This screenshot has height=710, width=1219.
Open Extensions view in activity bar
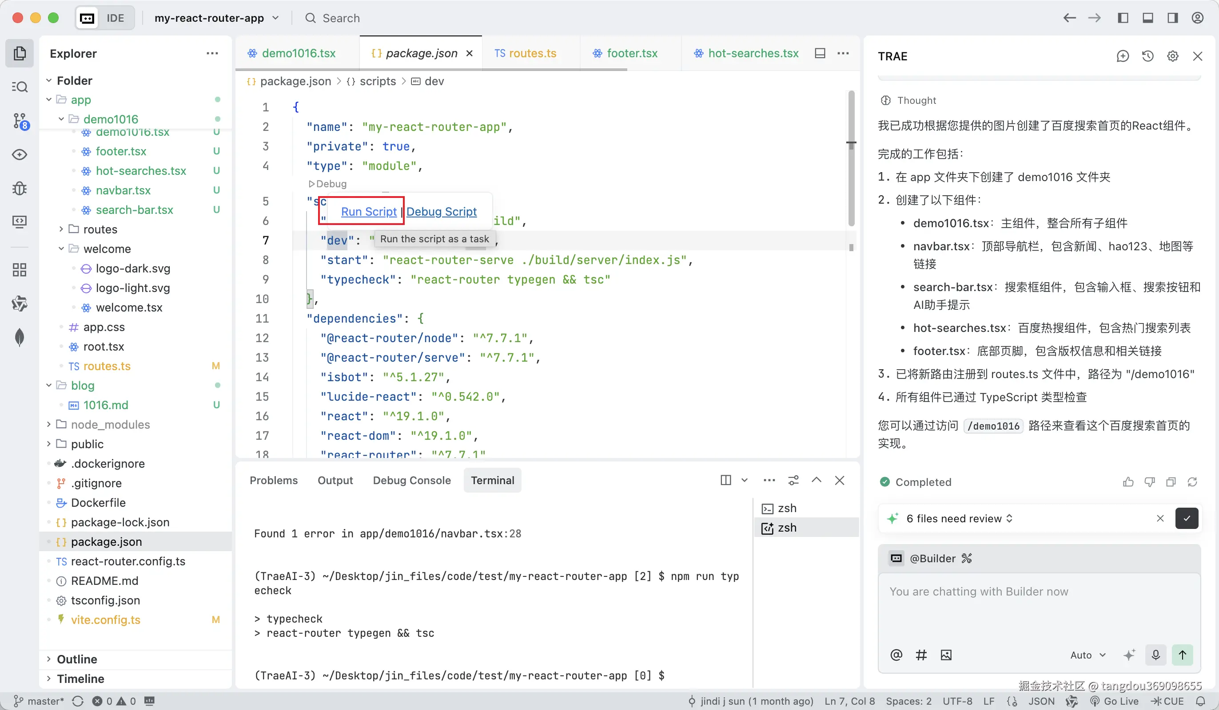tap(20, 270)
